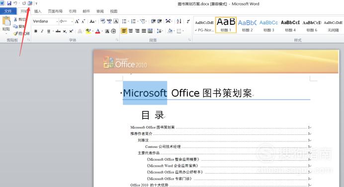The height and width of the screenshot is (187, 344).
Task: Toggle Justify alignment
Action: [x=144, y=31]
